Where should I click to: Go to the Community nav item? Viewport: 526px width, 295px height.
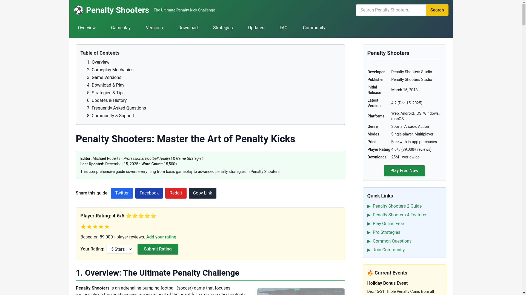(x=314, y=28)
